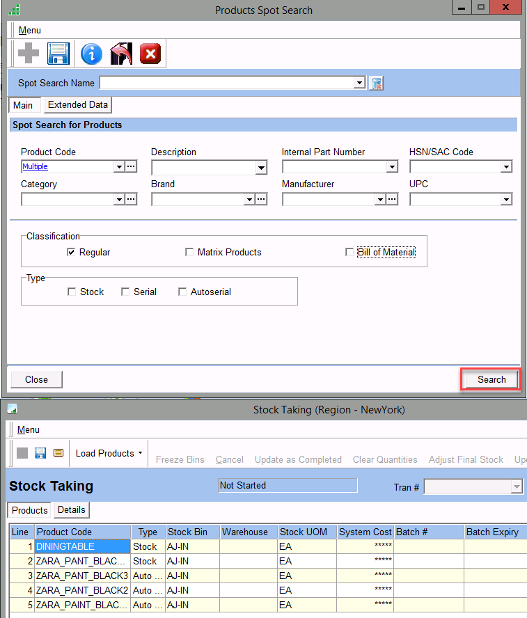Click the plus icon in the Spot Search toolbar
This screenshot has width=527, height=618.
tap(28, 54)
